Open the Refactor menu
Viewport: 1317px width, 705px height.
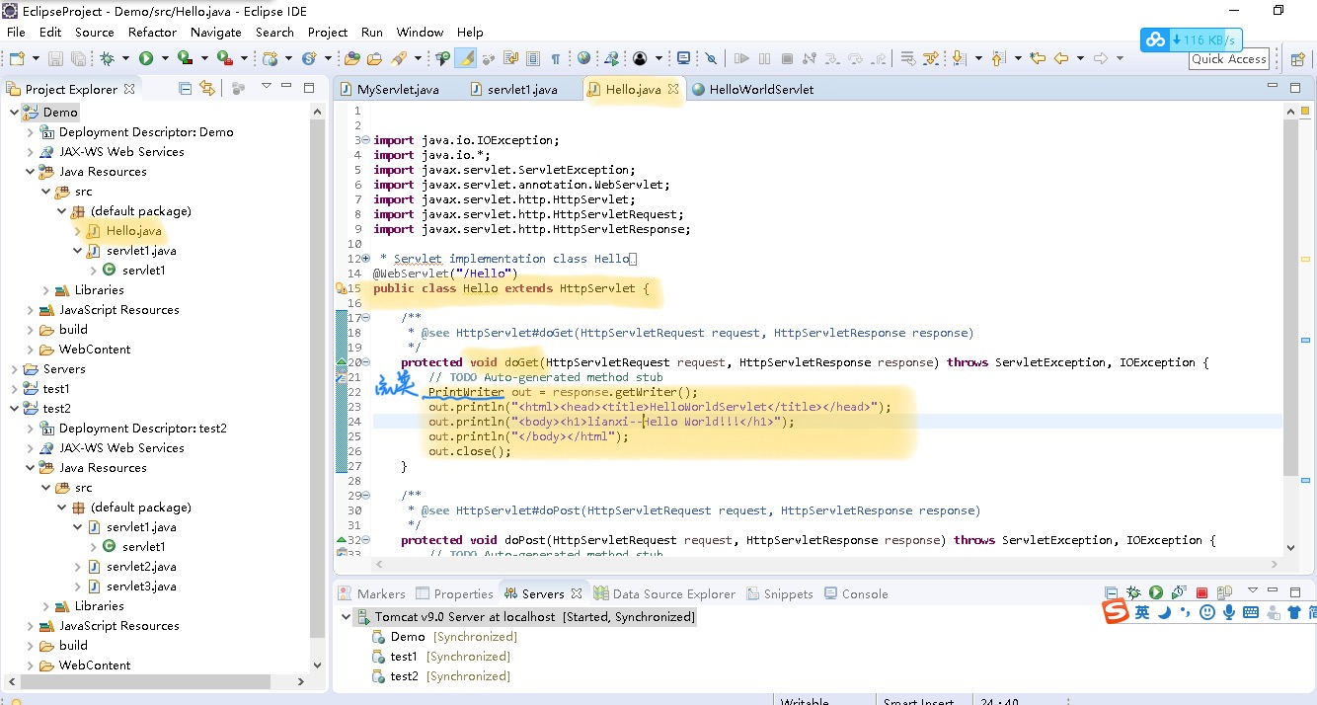click(x=152, y=32)
